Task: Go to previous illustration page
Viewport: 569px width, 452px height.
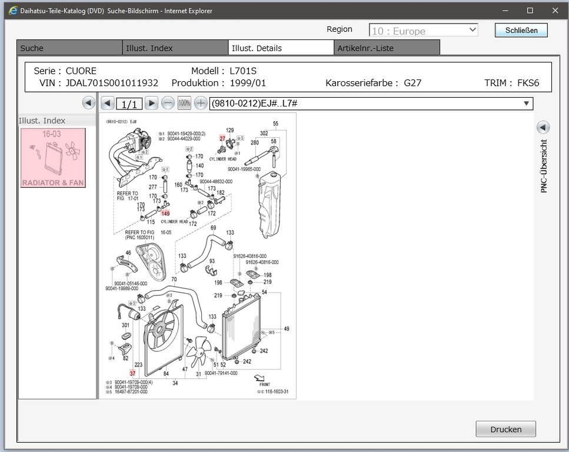Action: pyautogui.click(x=107, y=103)
